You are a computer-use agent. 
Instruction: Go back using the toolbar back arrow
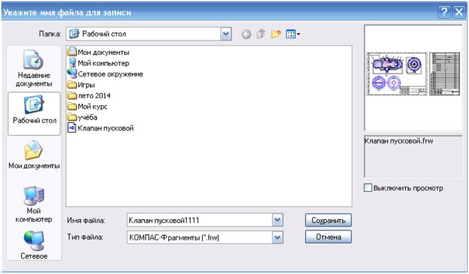click(x=246, y=34)
